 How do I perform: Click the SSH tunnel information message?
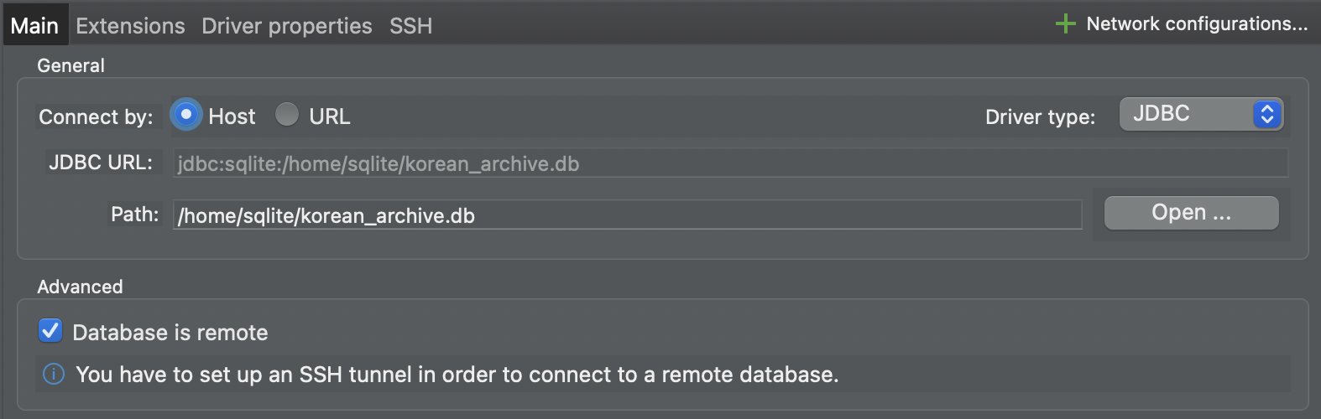pyautogui.click(x=457, y=374)
